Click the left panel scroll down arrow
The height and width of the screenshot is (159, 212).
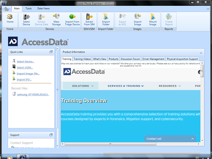tap(57, 146)
